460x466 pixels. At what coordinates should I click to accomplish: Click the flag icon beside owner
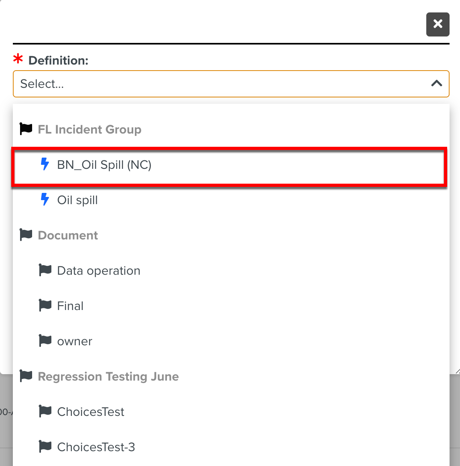tap(45, 341)
